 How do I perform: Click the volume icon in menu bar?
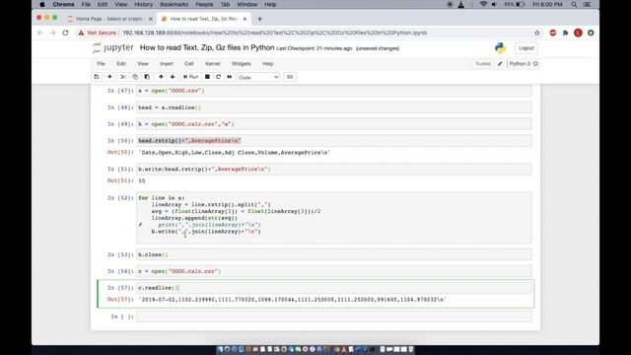[494, 4]
